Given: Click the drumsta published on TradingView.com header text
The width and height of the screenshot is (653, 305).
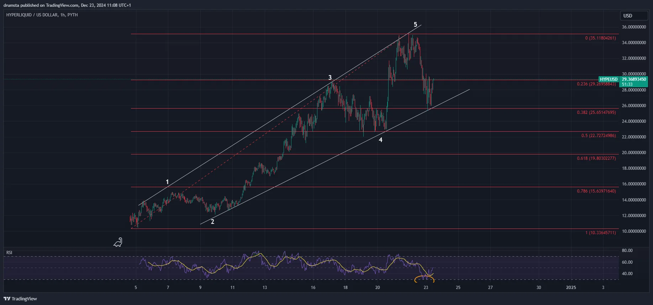Looking at the screenshot, I should click(x=67, y=5).
